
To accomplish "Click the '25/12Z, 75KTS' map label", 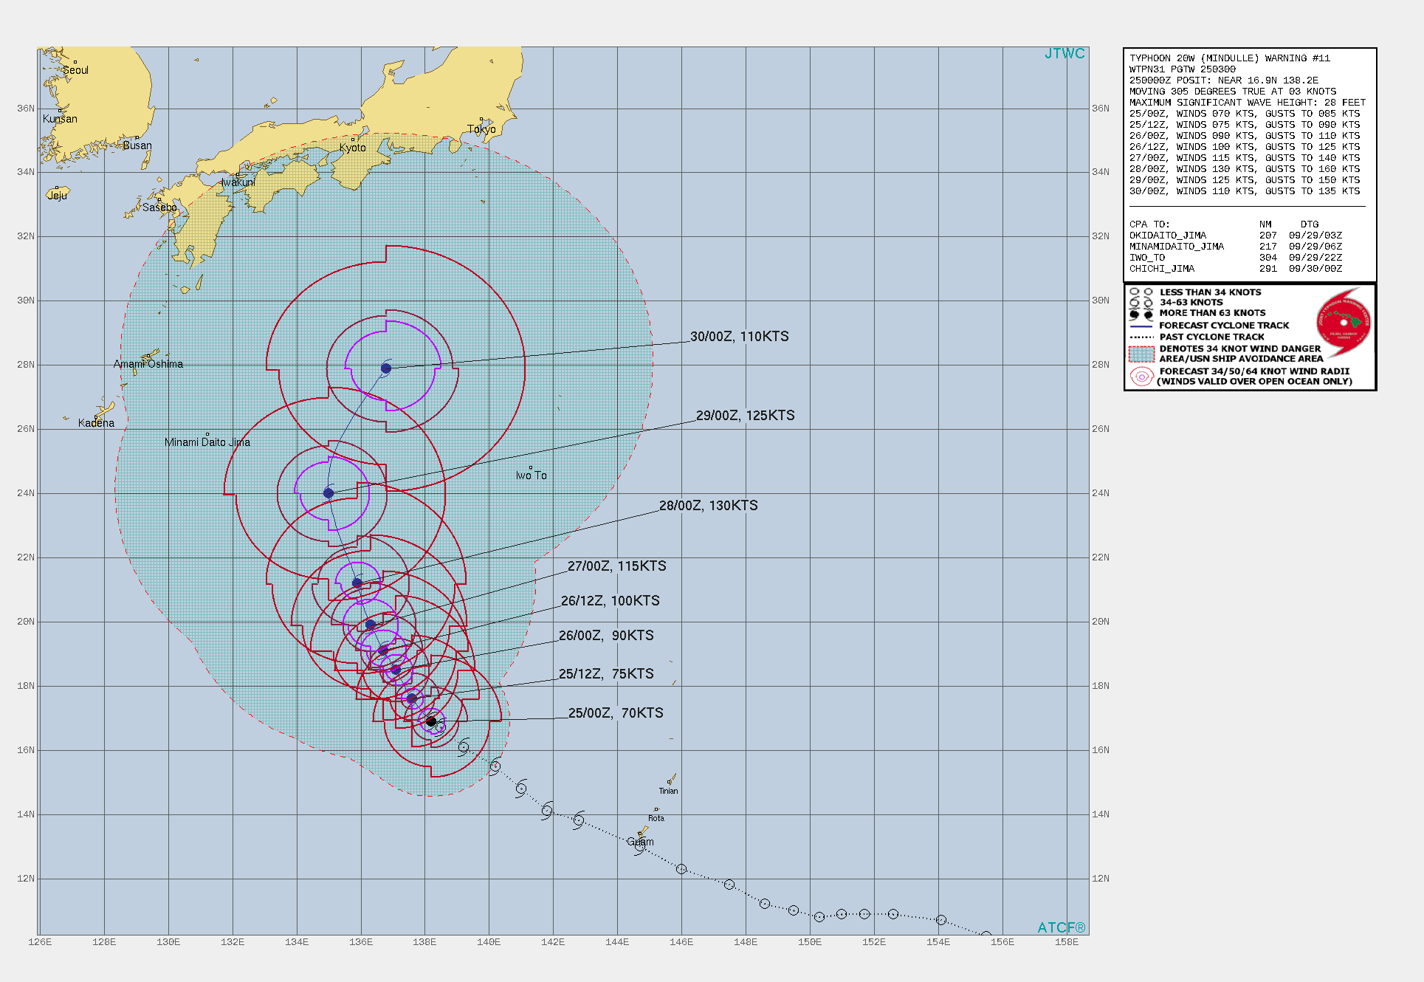I will [606, 674].
